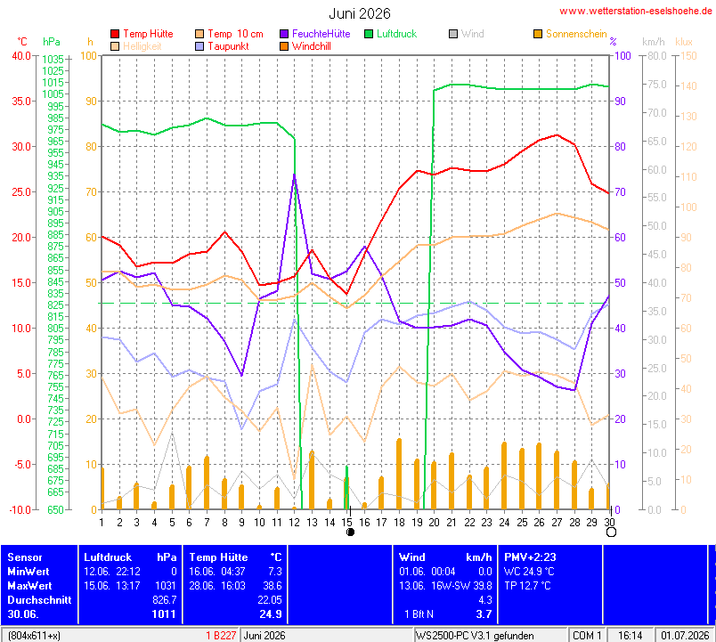Click the Juni 2026 chart title

point(360,13)
